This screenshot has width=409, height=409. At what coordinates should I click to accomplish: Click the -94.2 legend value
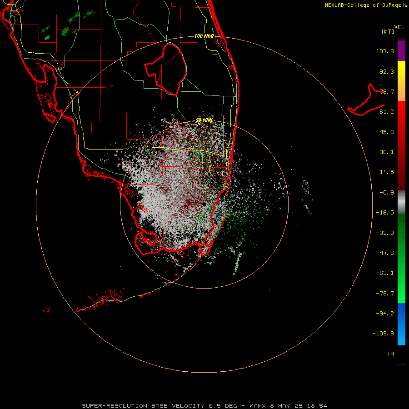click(385, 313)
